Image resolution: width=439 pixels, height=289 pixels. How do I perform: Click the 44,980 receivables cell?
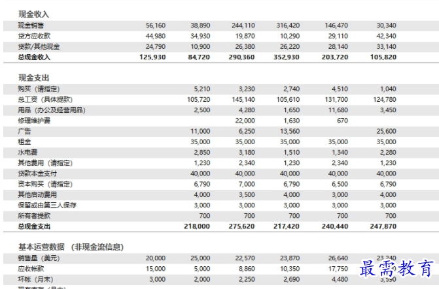click(156, 36)
